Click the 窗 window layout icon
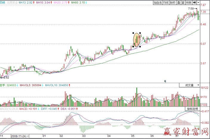 coord(183,2)
